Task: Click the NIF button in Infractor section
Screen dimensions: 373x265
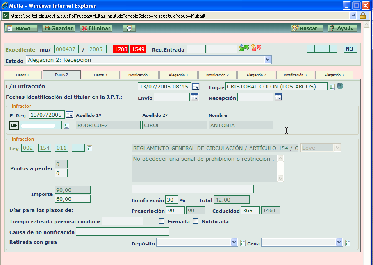Action: pos(14,125)
